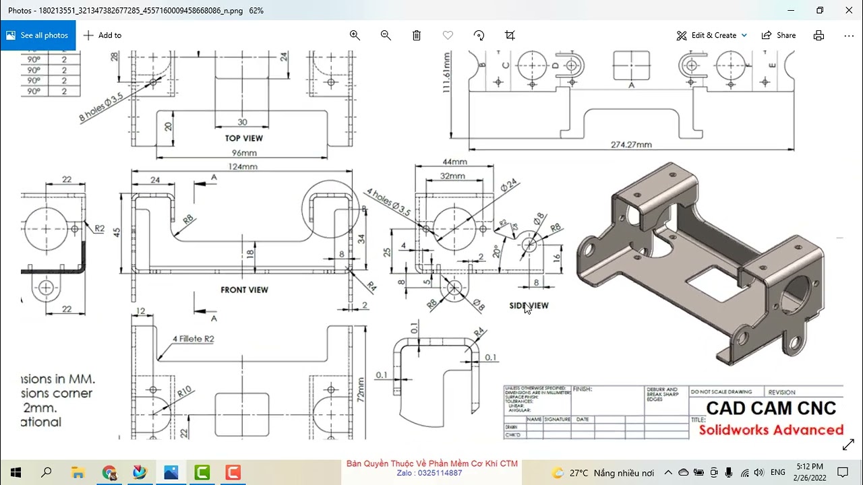Open the clock showing 5:12 PM
The height and width of the screenshot is (485, 863).
pos(810,472)
